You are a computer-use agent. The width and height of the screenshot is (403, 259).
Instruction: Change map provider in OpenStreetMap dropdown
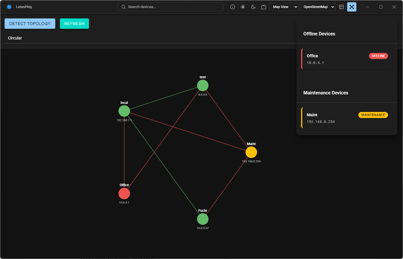tap(318, 7)
